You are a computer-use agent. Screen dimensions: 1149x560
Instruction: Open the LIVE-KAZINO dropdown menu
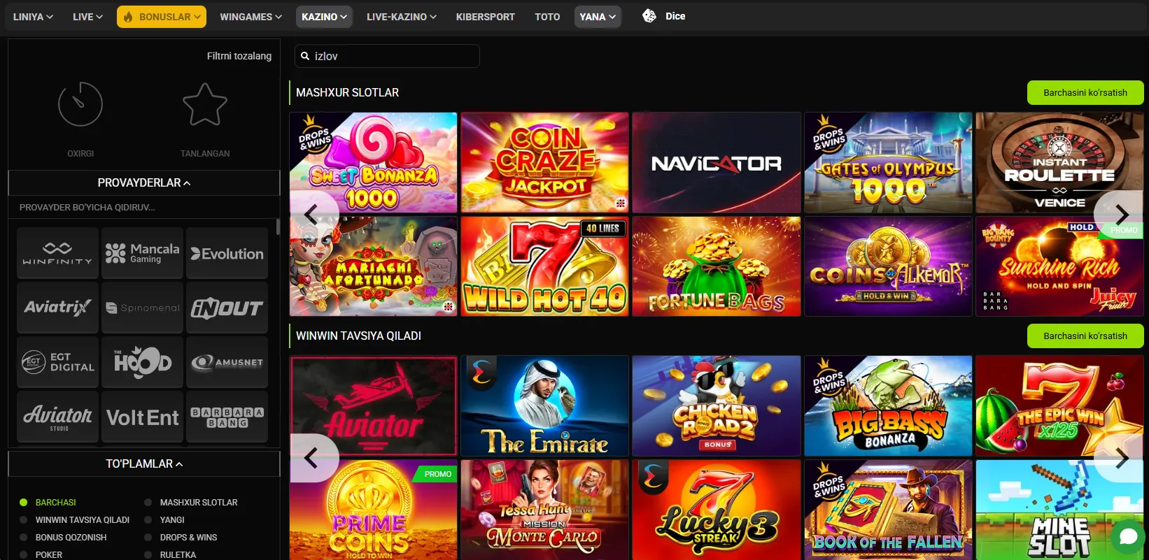[x=402, y=17]
